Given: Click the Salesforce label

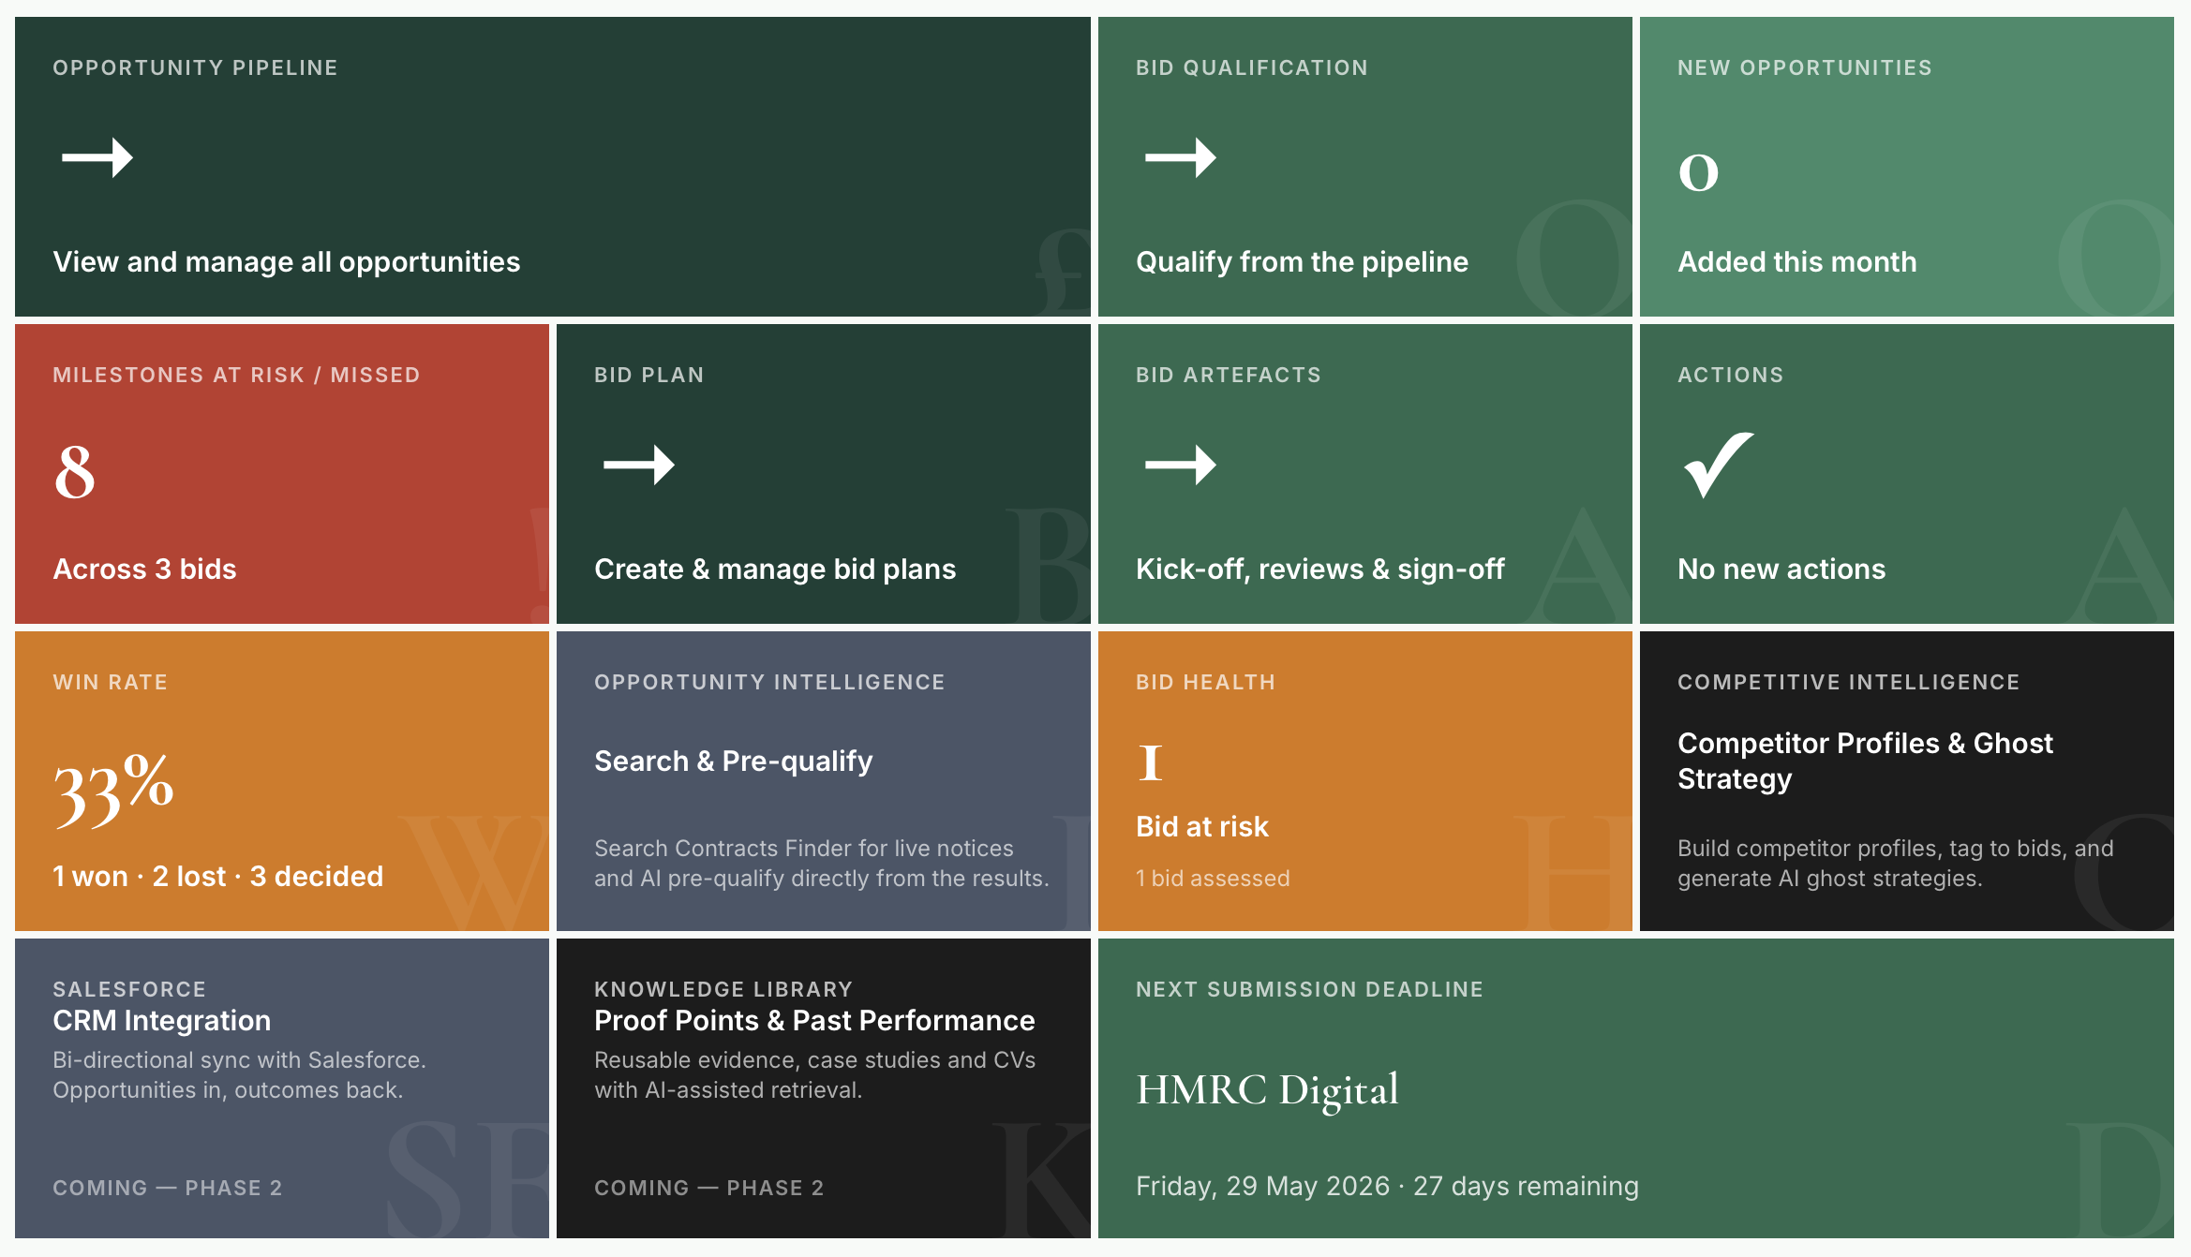Looking at the screenshot, I should (x=129, y=989).
